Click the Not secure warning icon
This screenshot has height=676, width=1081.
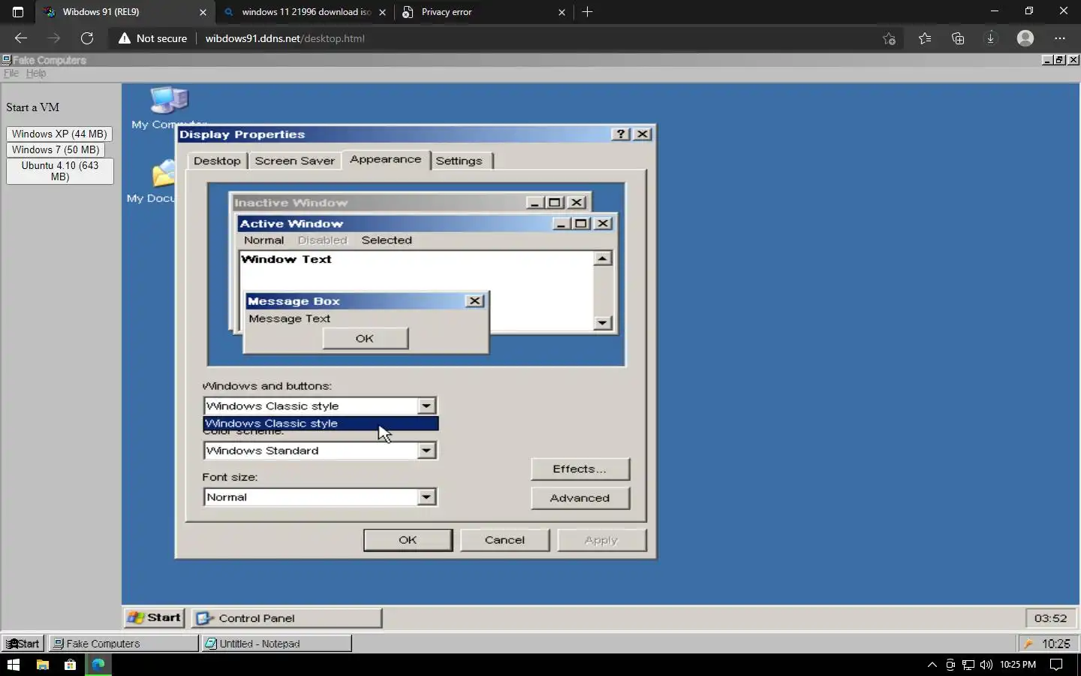pyautogui.click(x=125, y=38)
